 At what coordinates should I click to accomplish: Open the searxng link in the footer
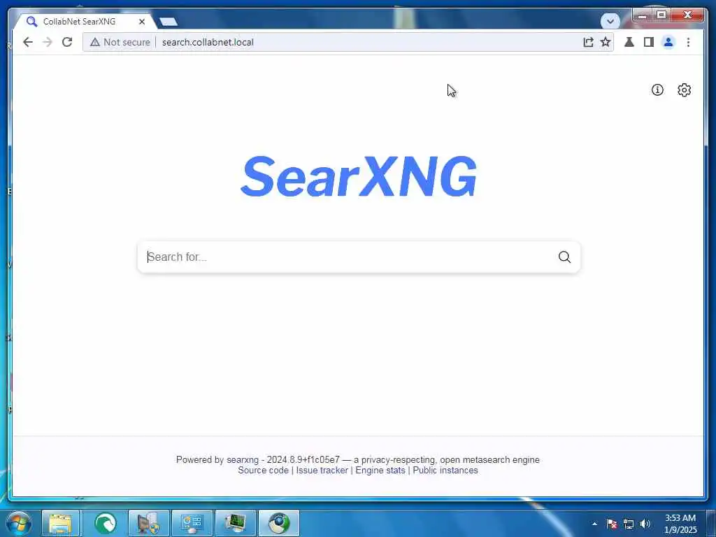click(243, 460)
